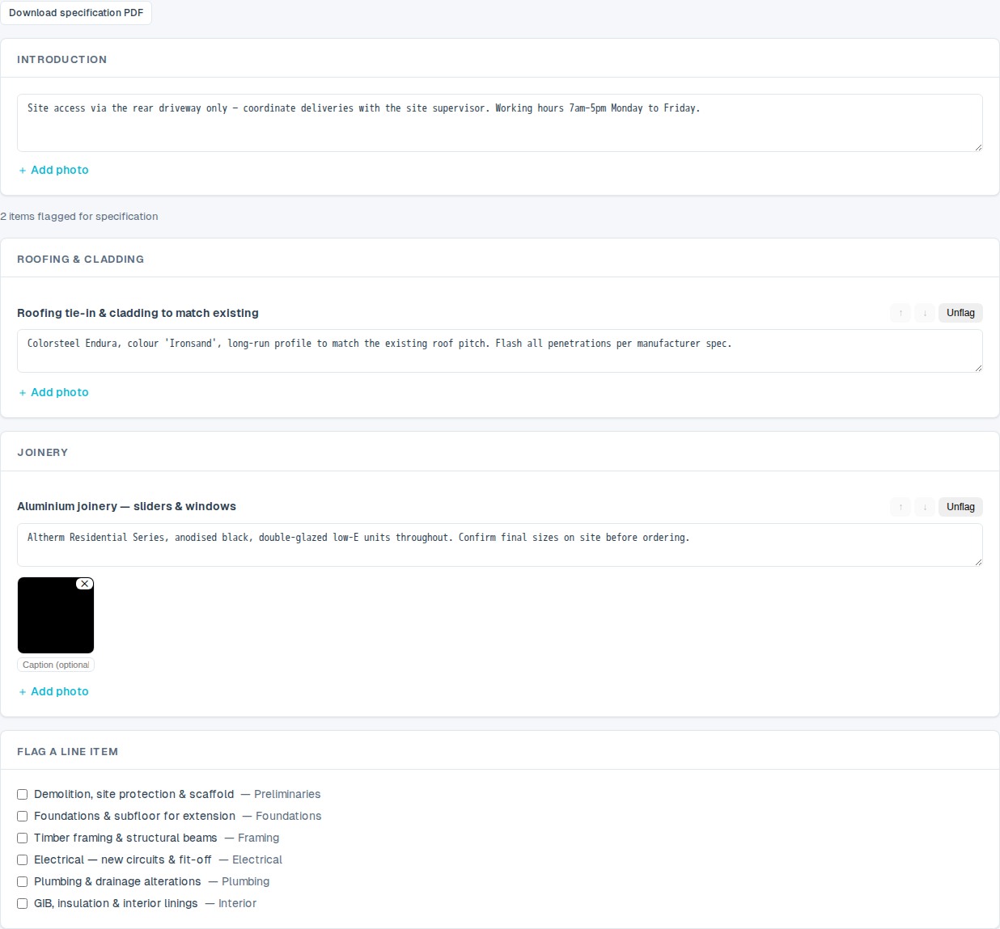Edit the Colorsteel Endura roofing description
1000x929 pixels.
[500, 351]
